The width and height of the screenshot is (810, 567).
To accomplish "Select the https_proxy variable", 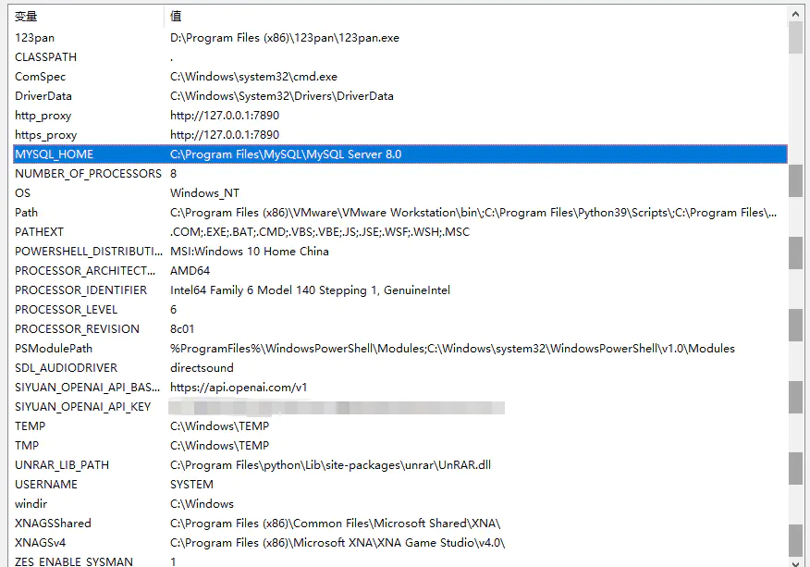I will click(399, 135).
